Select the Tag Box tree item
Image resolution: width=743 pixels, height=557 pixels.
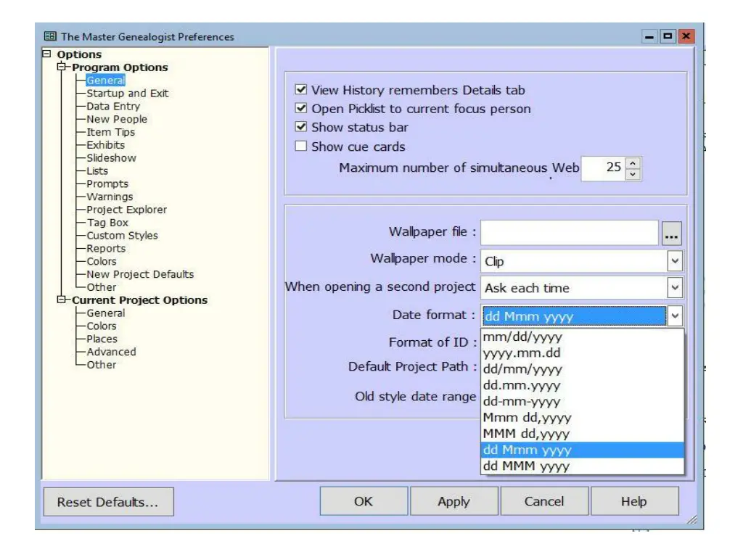107,223
